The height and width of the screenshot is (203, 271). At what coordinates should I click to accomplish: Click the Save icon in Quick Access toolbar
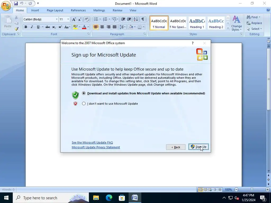pyautogui.click(x=16, y=3)
